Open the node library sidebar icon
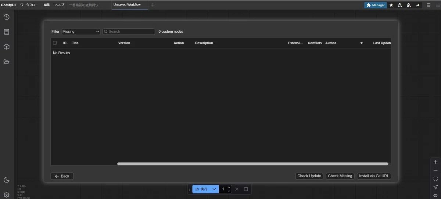 [6, 32]
